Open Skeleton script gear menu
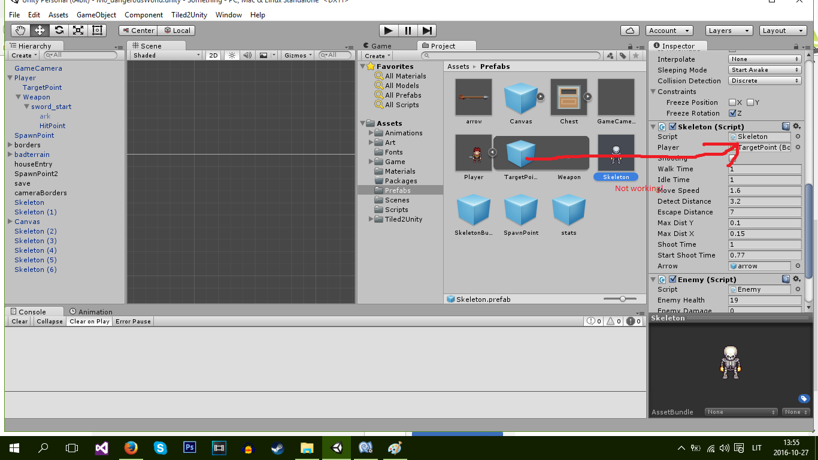Screen dimensions: 818x460 coord(796,126)
